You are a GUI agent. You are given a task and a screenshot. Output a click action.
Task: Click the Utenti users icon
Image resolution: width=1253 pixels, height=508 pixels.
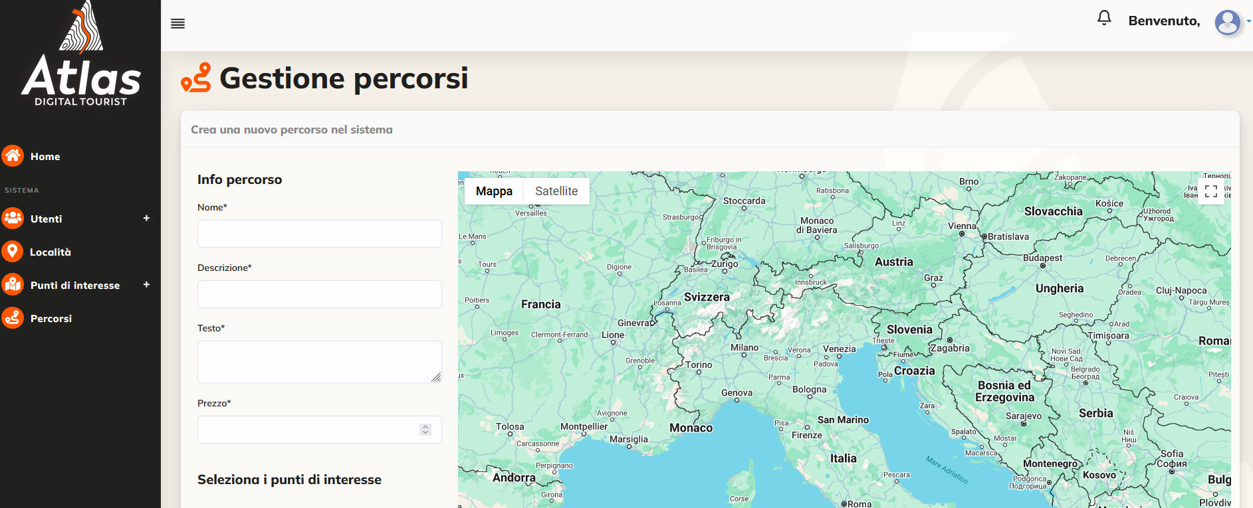[13, 218]
